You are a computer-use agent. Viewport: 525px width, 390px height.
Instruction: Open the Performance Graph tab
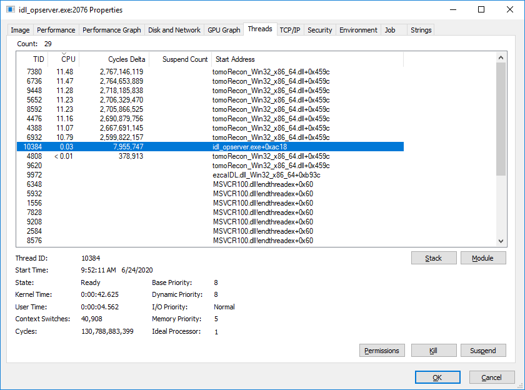[x=111, y=29]
